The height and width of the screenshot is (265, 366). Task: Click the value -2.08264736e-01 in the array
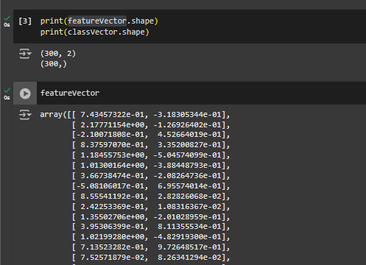click(x=187, y=176)
